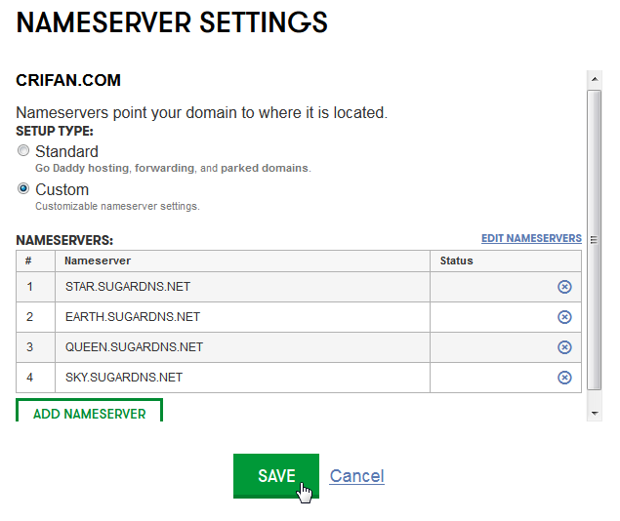This screenshot has height=521, width=620.
Task: Click the Edit Nameservers link
Action: [x=531, y=238]
